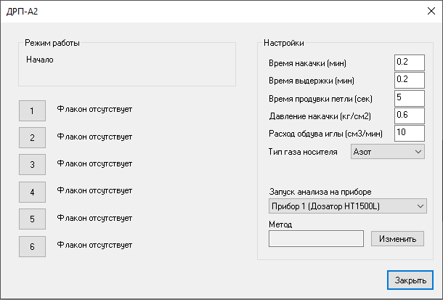Click the Время продувки петли input
The height and width of the screenshot is (300, 443).
pyautogui.click(x=409, y=97)
